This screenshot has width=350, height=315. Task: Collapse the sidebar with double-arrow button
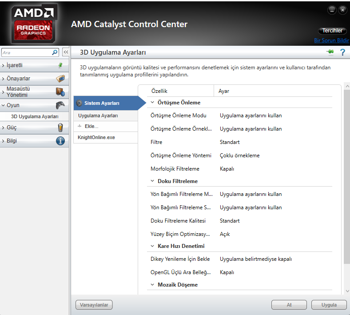tap(66, 52)
